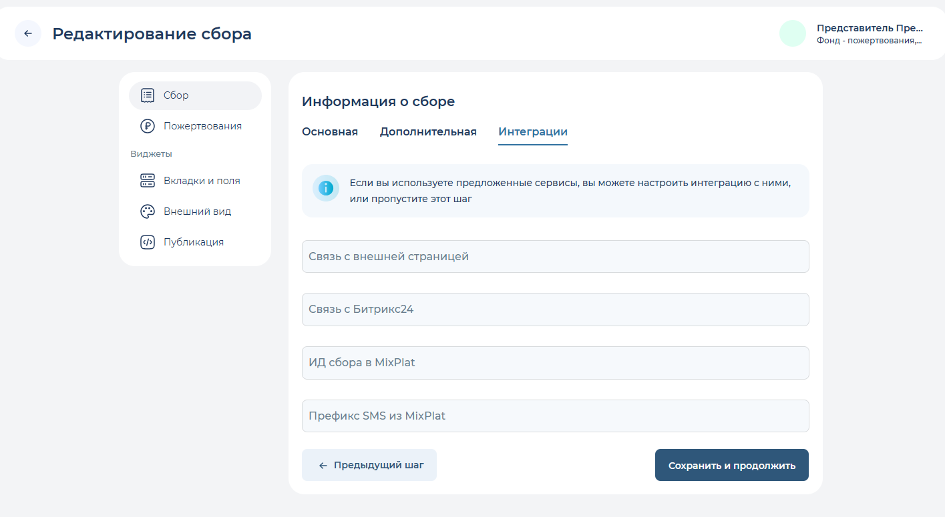Open Пожертвования in the sidebar
This screenshot has height=517, width=945.
[195, 126]
